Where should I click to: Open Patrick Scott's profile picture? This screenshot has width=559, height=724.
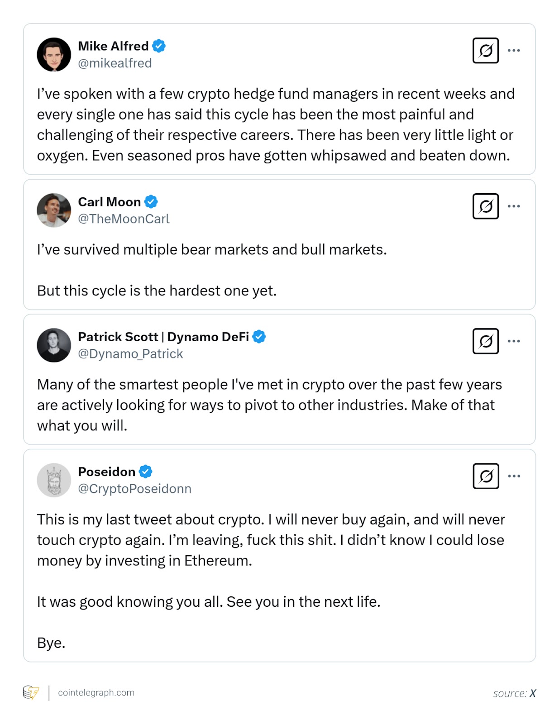[54, 345]
